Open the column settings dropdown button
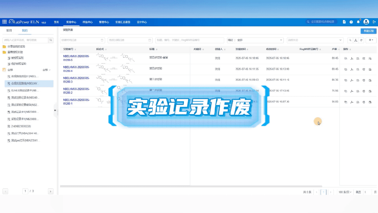 coord(371,40)
